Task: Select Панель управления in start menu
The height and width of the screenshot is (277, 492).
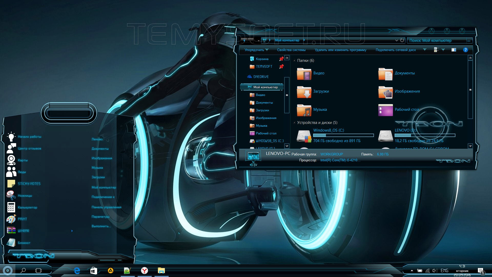Action: (106, 207)
